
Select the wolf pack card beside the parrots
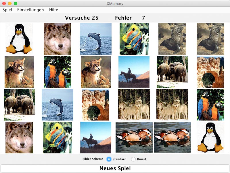[172, 104]
